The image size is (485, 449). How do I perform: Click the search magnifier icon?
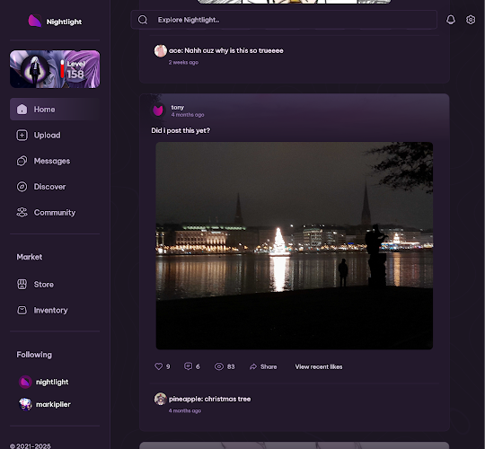click(x=143, y=20)
